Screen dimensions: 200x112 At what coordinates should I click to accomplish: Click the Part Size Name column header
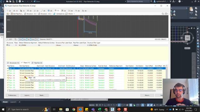pyautogui.click(x=24, y=66)
